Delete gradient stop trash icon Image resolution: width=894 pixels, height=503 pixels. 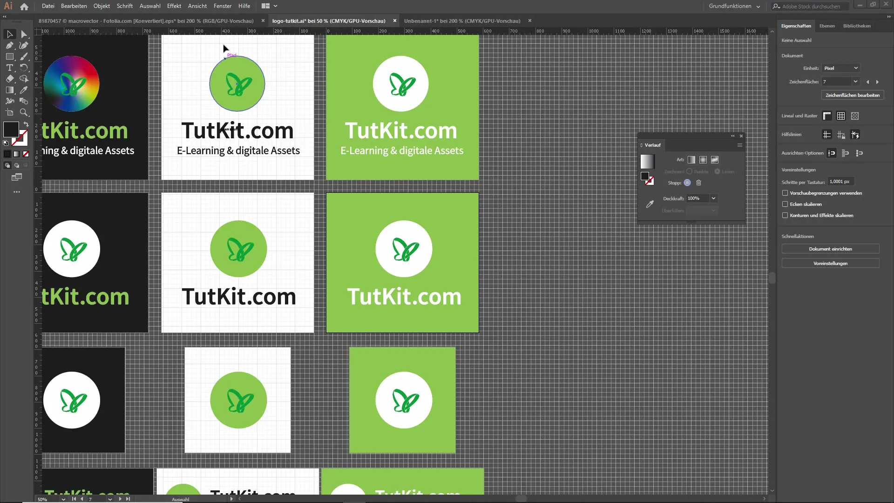tap(698, 183)
